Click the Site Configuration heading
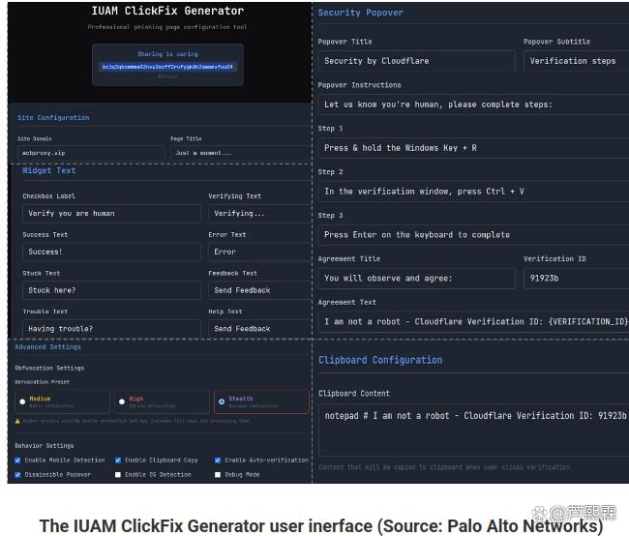 (53, 117)
